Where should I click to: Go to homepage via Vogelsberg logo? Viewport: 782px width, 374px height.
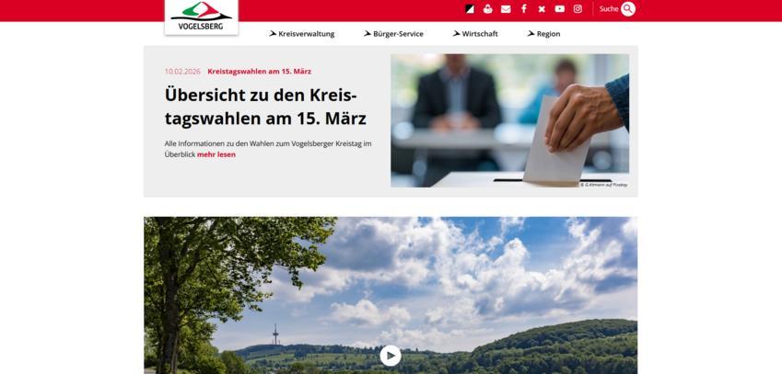(202, 17)
